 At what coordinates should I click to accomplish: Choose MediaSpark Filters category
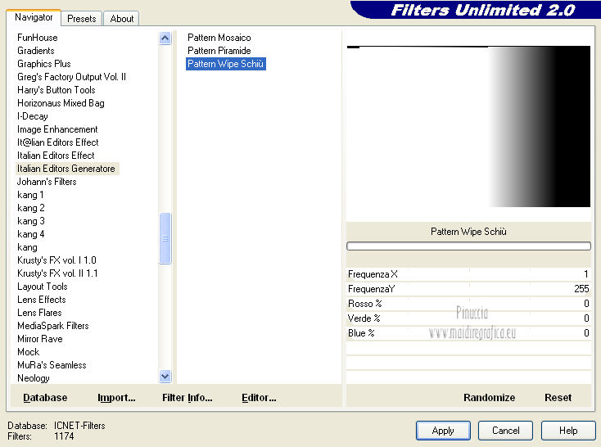(x=53, y=326)
